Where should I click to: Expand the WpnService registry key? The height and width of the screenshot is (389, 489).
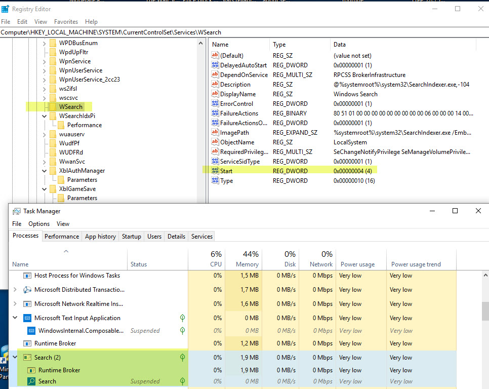44,61
